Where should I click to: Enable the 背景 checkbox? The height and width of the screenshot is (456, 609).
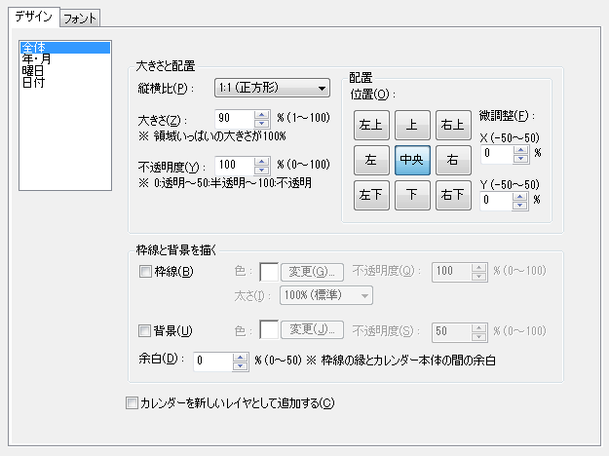145,329
